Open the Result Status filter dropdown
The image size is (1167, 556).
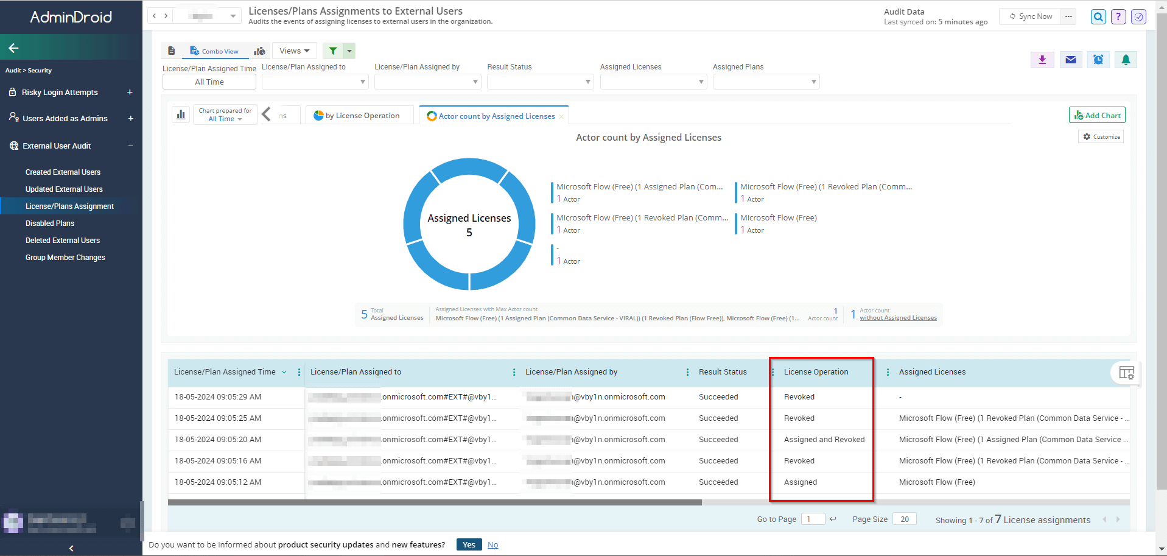(x=540, y=82)
